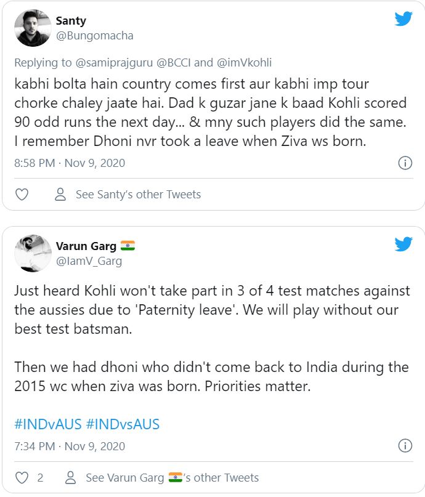Like Varun Garg's tweet with heart icon
The height and width of the screenshot is (497, 425).
(22, 478)
